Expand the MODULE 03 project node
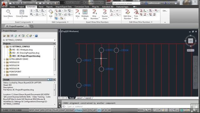Screen dimensions: 200x113 click(x=4, y=62)
